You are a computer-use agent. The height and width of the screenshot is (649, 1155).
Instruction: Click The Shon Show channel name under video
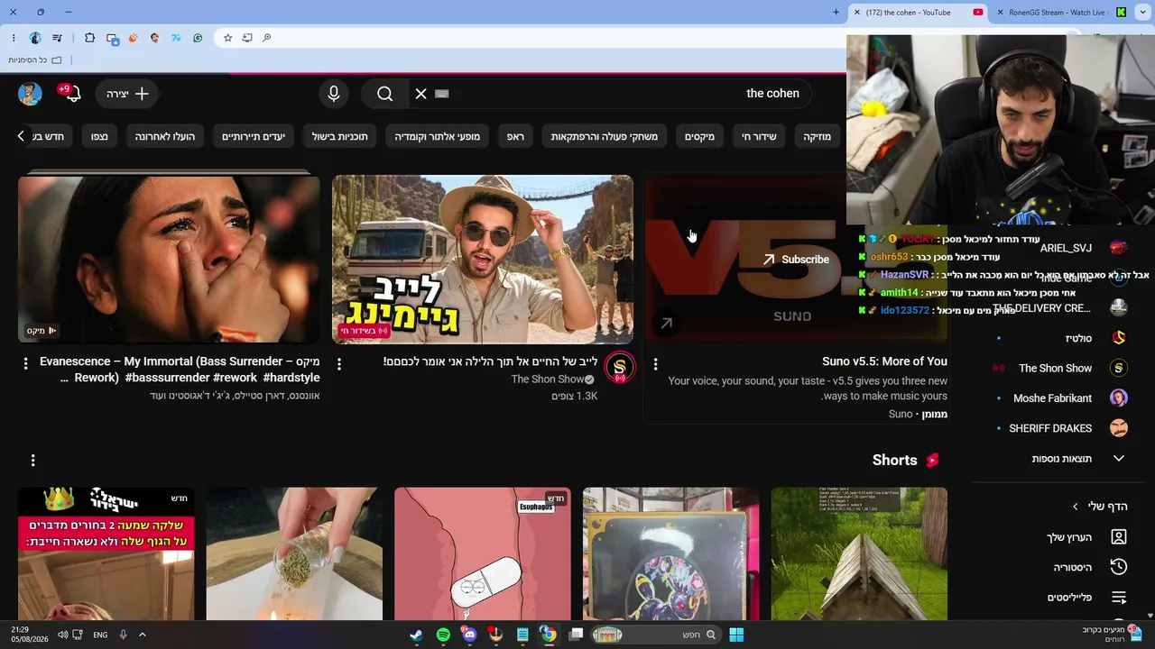coord(547,379)
